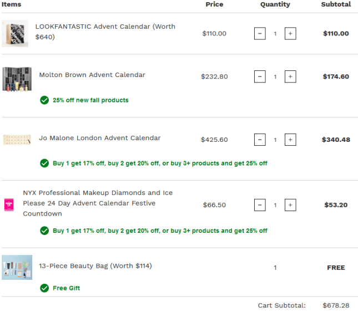This screenshot has height=312, width=358.
Task: Click plus button for Molton Brown calendar
Action: point(290,77)
